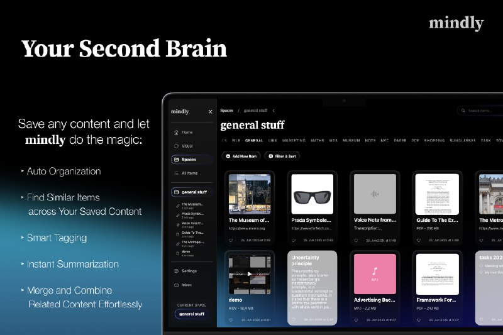The height and width of the screenshot is (335, 503).
Task: Select the MARKETING tag tab
Action: pyautogui.click(x=294, y=141)
